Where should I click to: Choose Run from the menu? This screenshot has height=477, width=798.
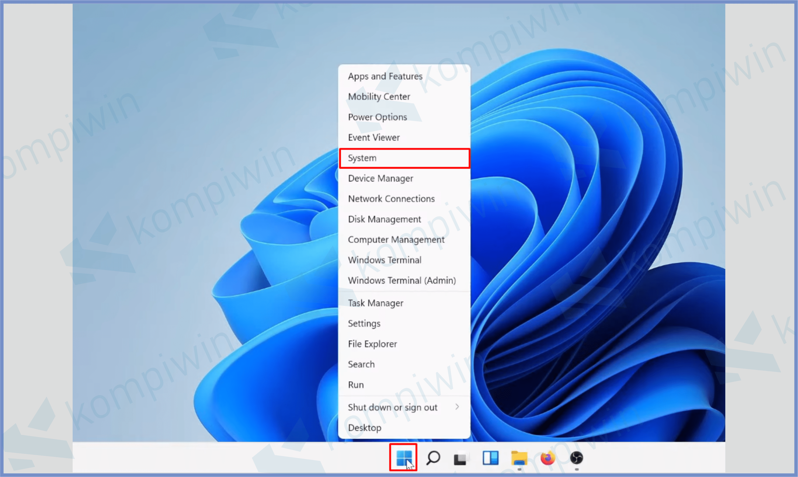click(356, 385)
